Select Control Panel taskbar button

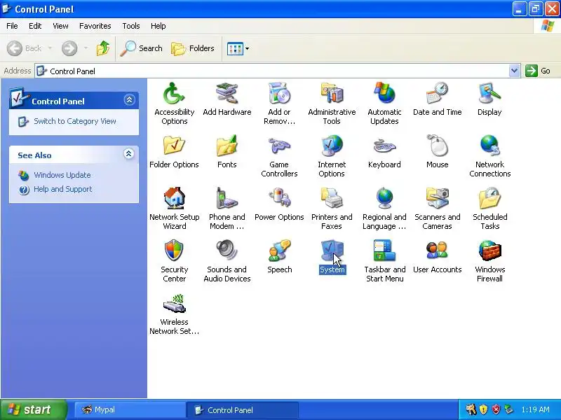point(243,409)
